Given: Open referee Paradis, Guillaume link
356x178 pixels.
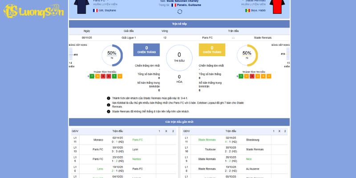Looking at the screenshot, I should pyautogui.click(x=189, y=5).
